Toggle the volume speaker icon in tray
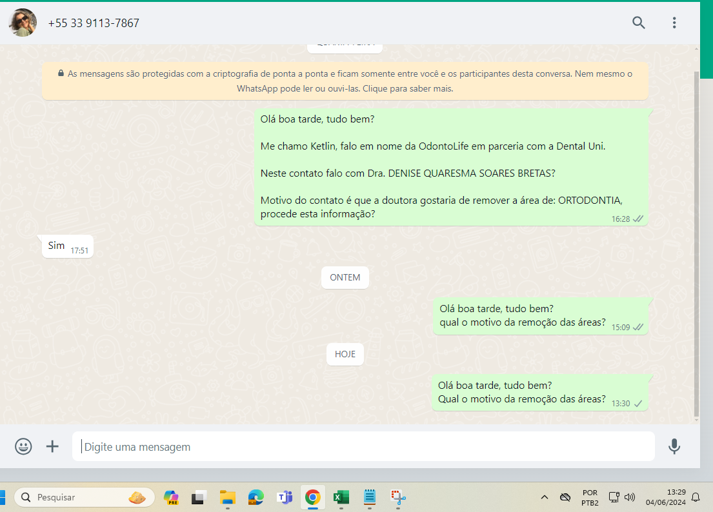This screenshot has height=512, width=713. click(x=630, y=497)
